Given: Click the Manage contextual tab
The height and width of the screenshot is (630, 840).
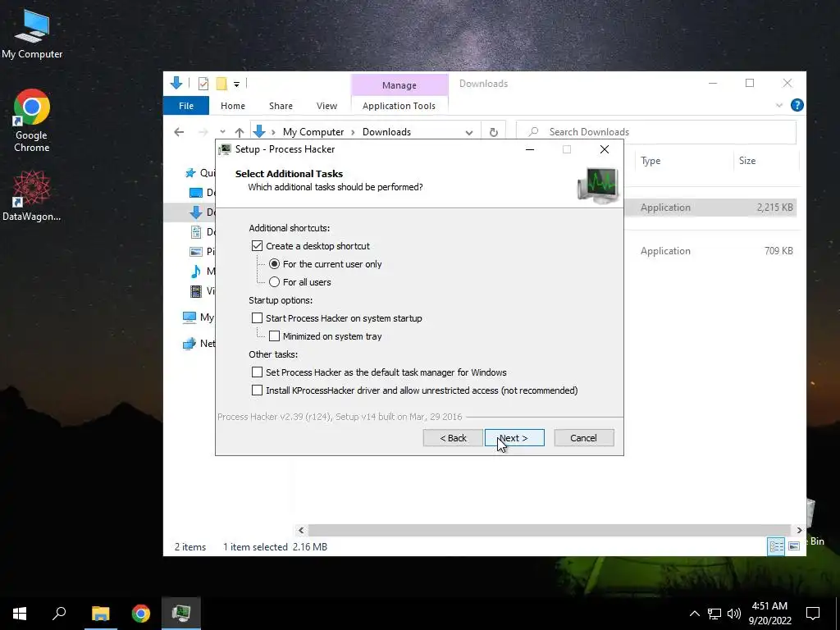Looking at the screenshot, I should click(399, 85).
